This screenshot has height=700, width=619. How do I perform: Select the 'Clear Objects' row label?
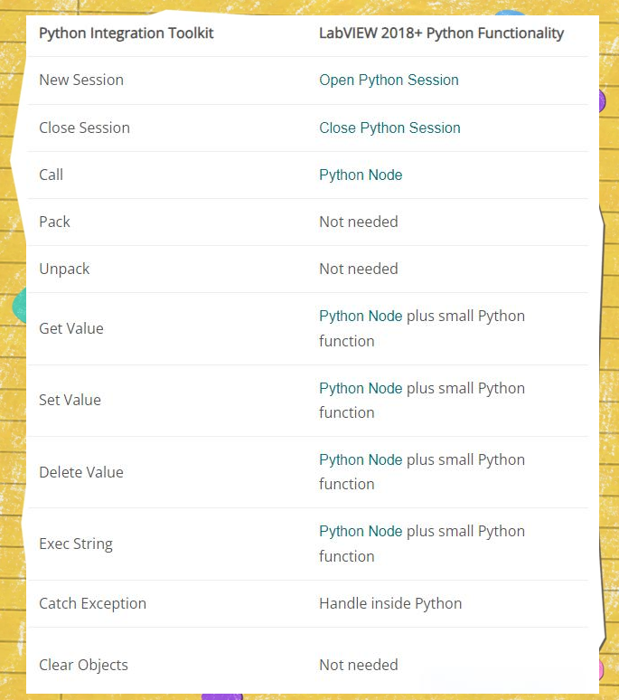(83, 666)
